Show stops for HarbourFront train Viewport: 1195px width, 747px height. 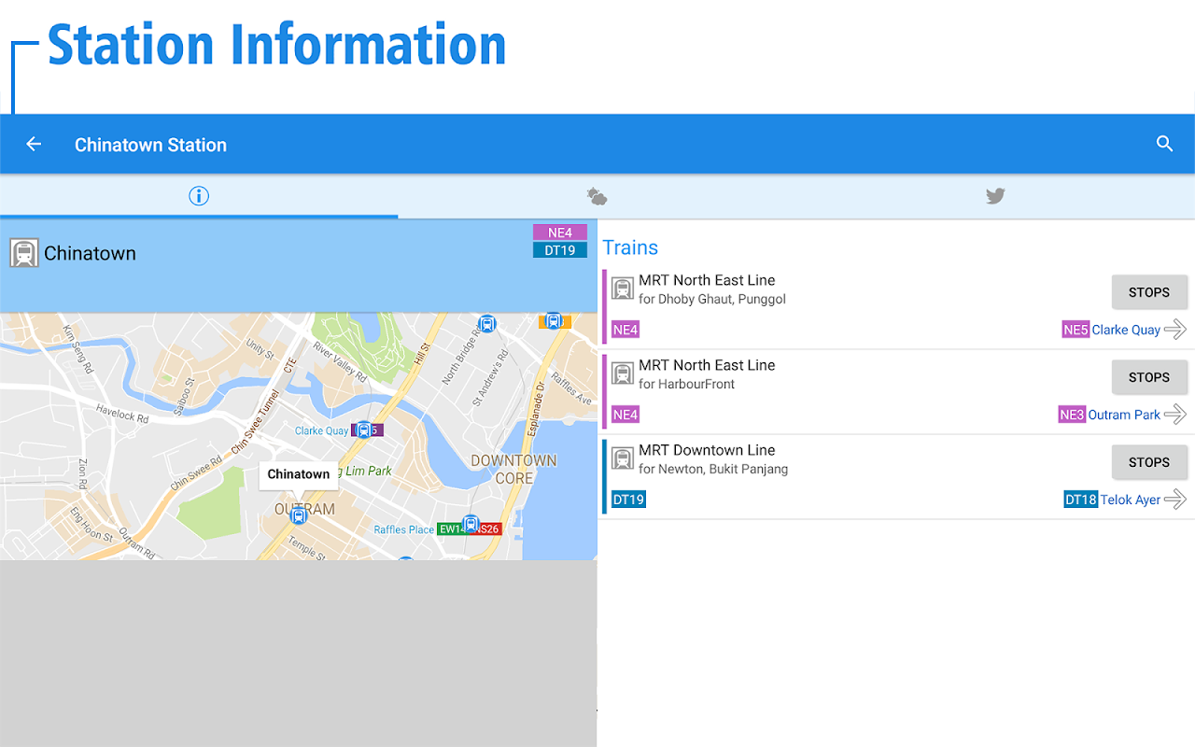tap(1149, 377)
